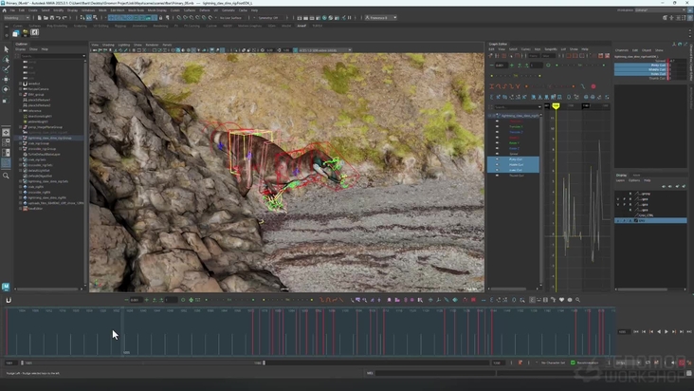Click the magnet icon left of time slider toolbar

9,300
